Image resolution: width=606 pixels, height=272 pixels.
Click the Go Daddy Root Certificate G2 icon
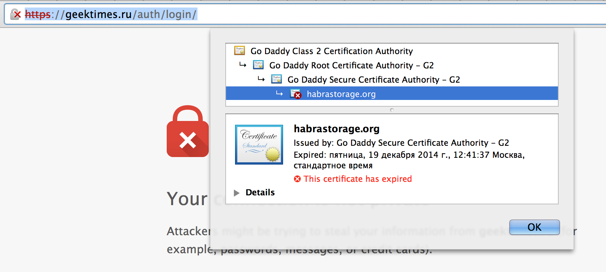coord(258,65)
